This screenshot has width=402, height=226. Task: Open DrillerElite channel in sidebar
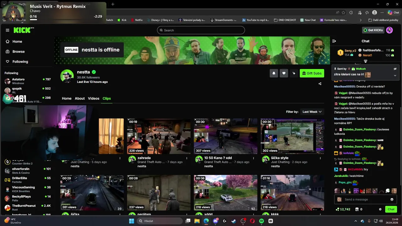[28, 180]
